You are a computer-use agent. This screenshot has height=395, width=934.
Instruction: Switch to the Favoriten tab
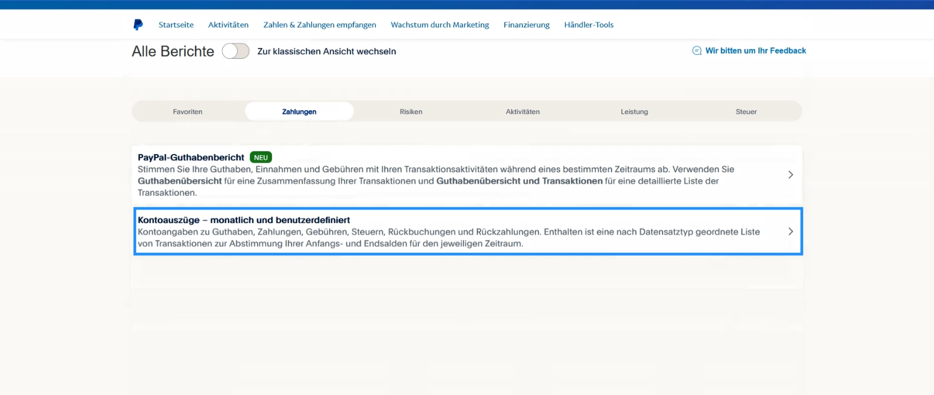pos(187,112)
